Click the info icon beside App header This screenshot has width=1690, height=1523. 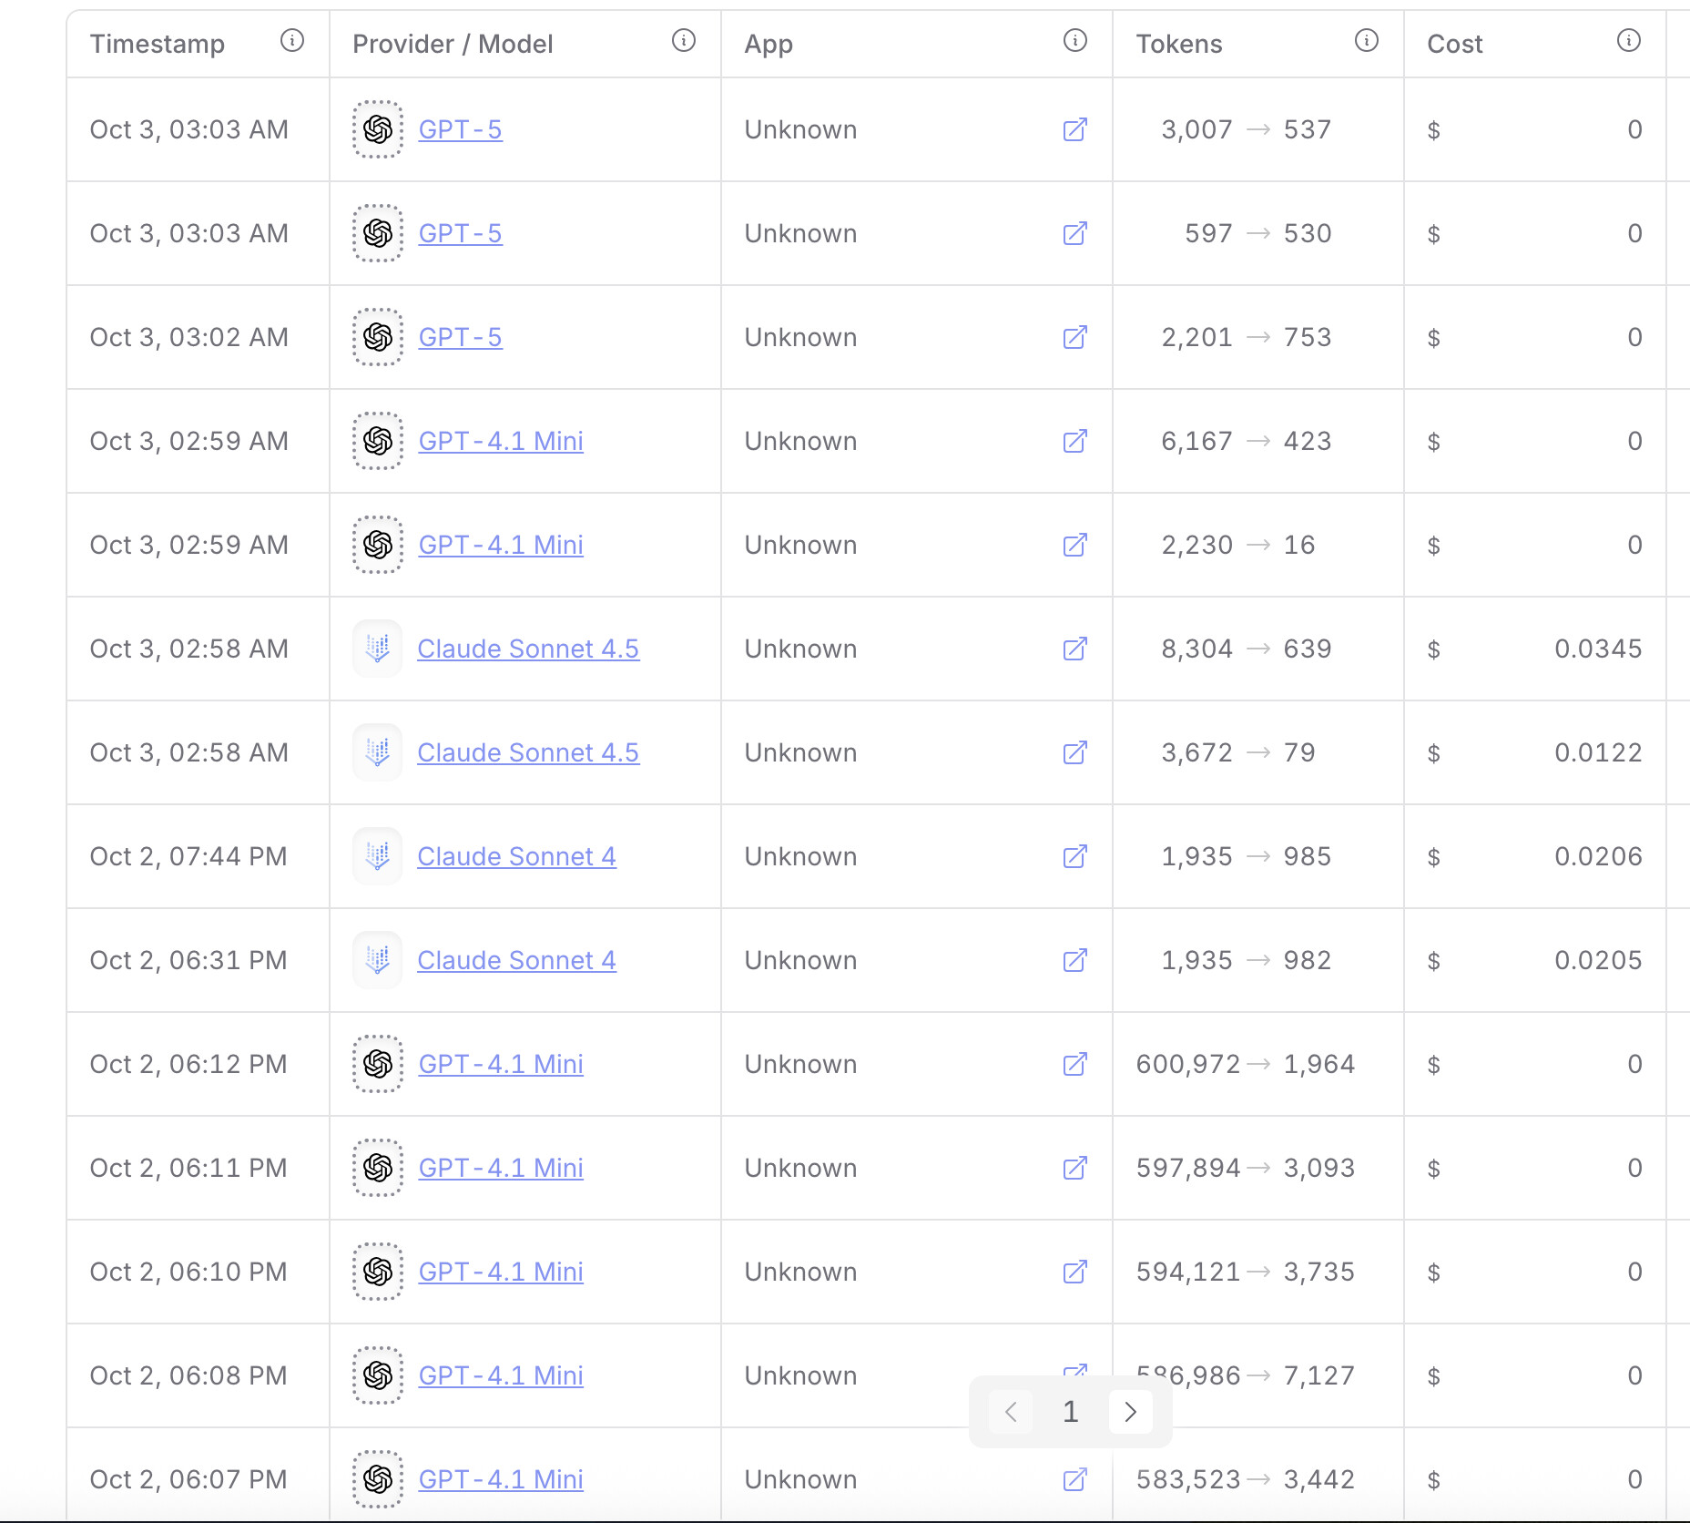coord(1074,41)
